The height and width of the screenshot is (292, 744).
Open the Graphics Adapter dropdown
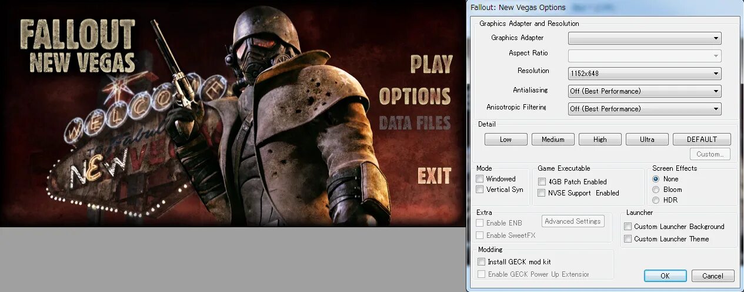[645, 38]
